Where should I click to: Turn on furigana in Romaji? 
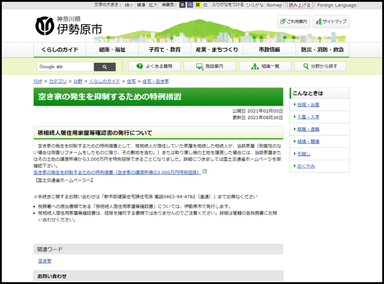pos(275,5)
